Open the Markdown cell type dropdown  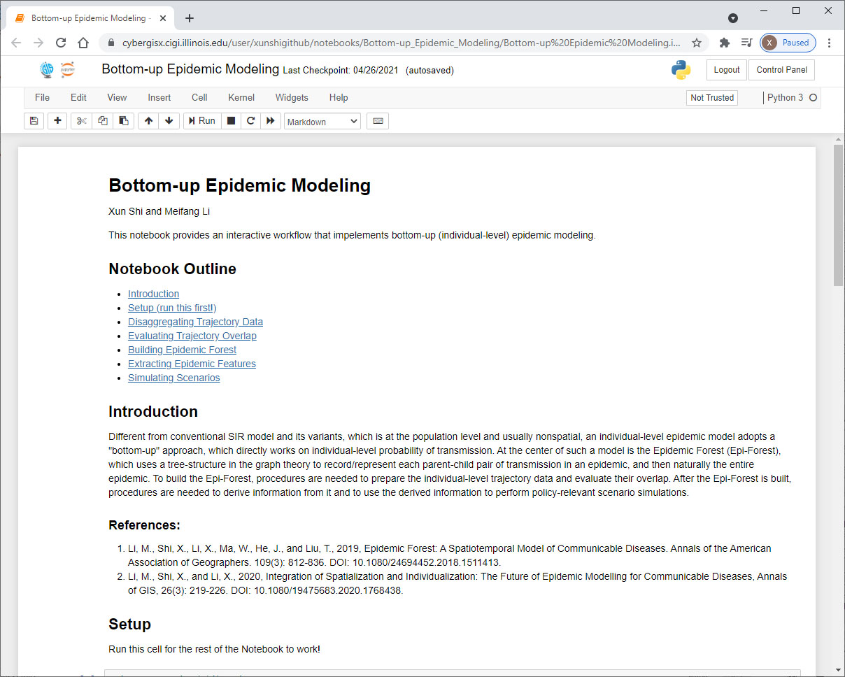(x=322, y=122)
